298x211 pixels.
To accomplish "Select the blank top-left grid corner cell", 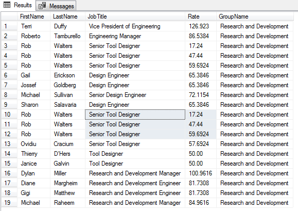I will coord(9,17).
